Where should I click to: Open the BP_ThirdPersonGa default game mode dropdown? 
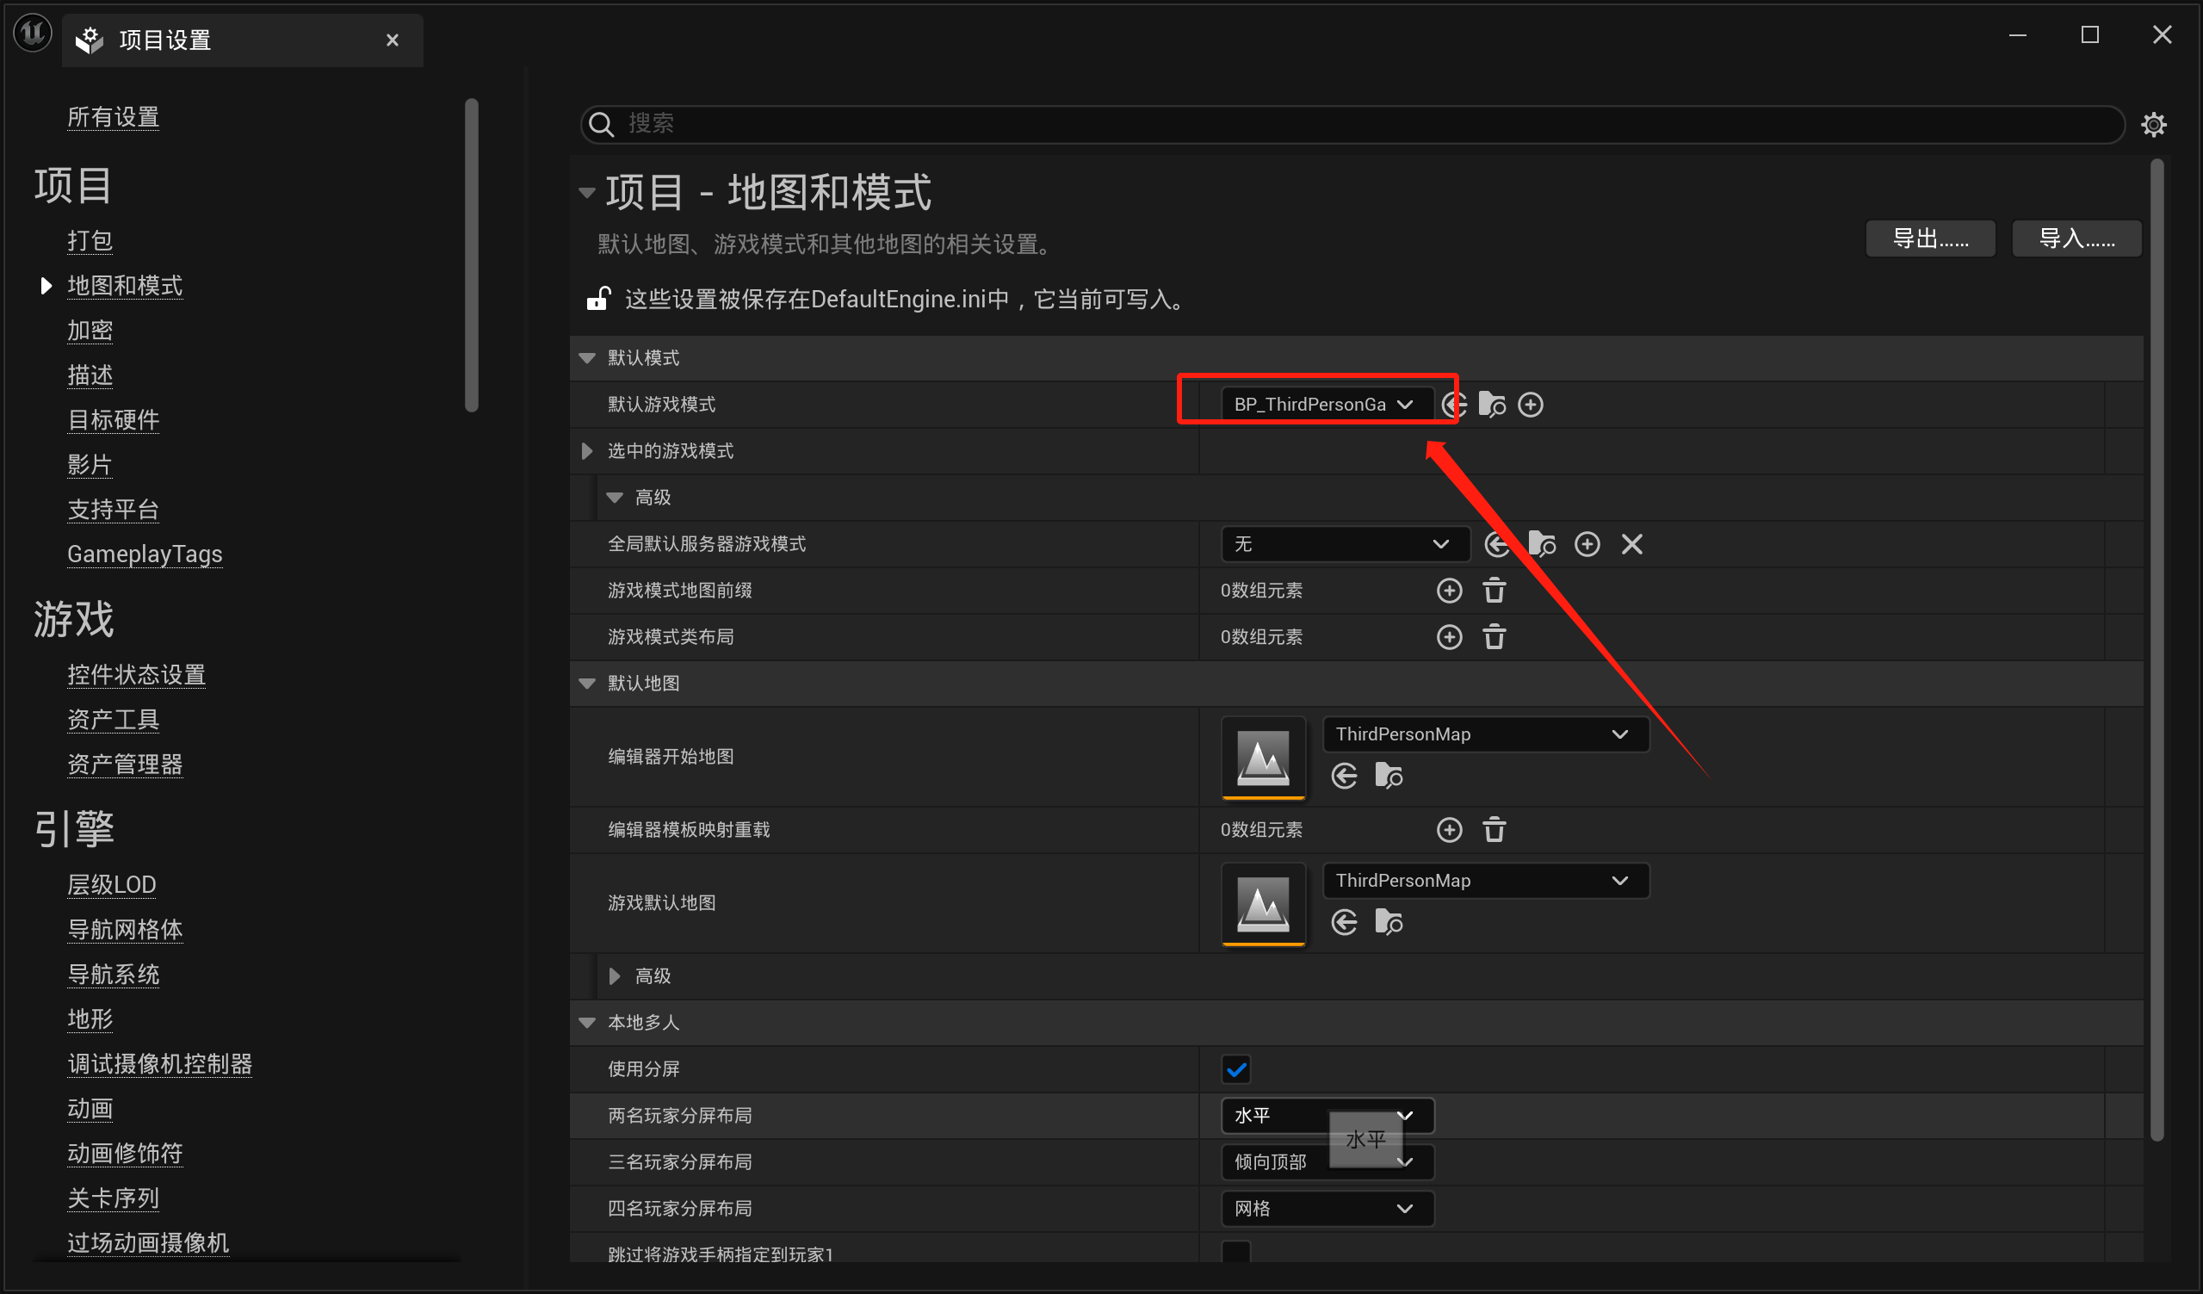(1316, 403)
